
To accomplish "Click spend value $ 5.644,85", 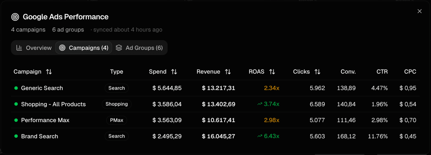I will pos(167,88).
